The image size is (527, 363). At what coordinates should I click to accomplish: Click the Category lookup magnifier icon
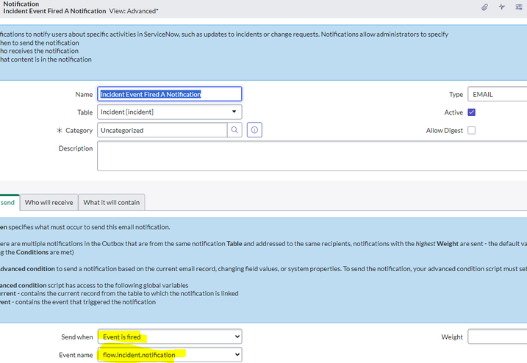tap(234, 130)
